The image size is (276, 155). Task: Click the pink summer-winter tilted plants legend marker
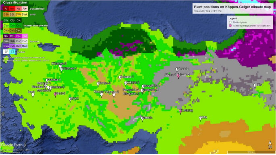230,26
